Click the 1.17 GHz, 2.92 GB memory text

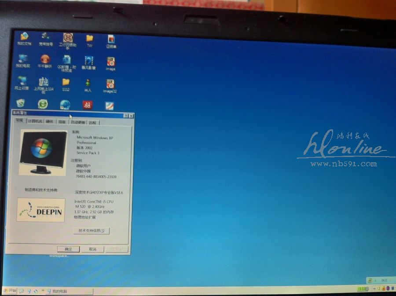pos(94,212)
